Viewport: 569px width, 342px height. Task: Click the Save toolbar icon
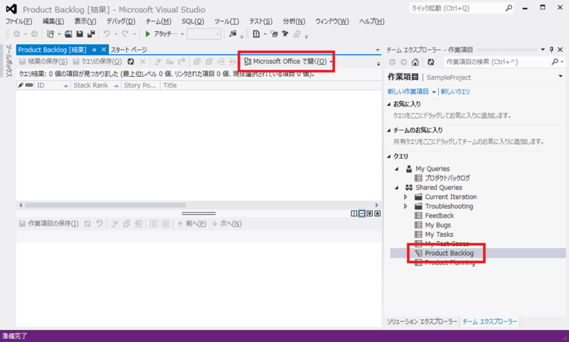coord(80,34)
